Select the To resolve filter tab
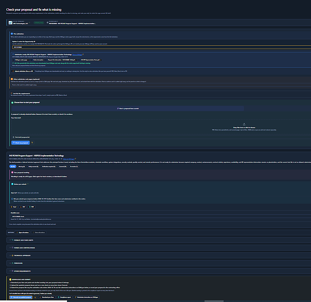This screenshot has width=311, height=302. 74,166
